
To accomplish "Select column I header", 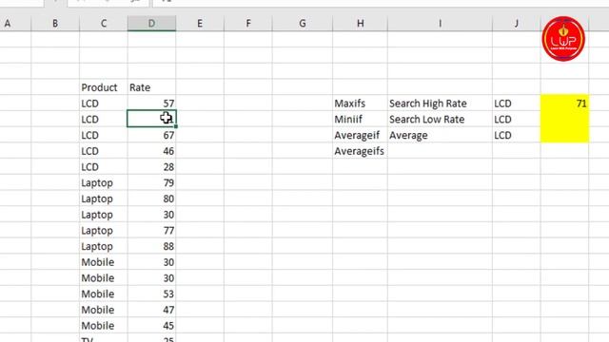I will [x=440, y=23].
